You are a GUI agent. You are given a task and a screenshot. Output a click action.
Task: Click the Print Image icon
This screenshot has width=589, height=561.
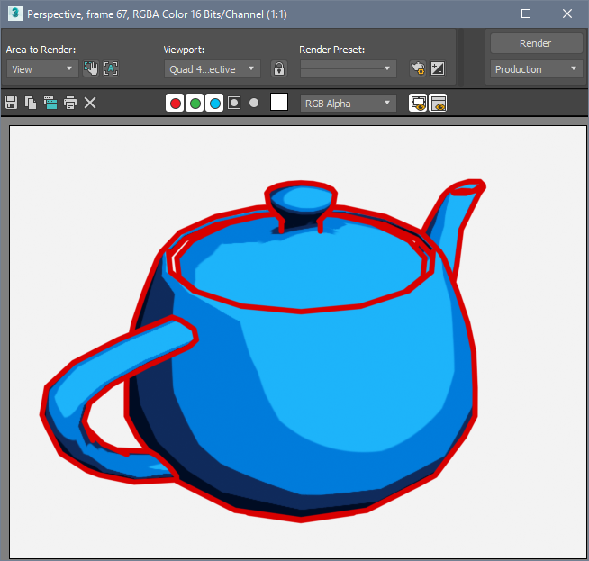tap(70, 103)
